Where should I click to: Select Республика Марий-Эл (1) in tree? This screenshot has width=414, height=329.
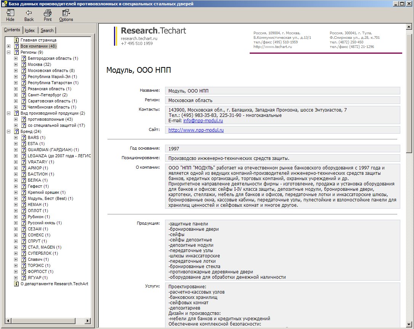tap(52, 77)
